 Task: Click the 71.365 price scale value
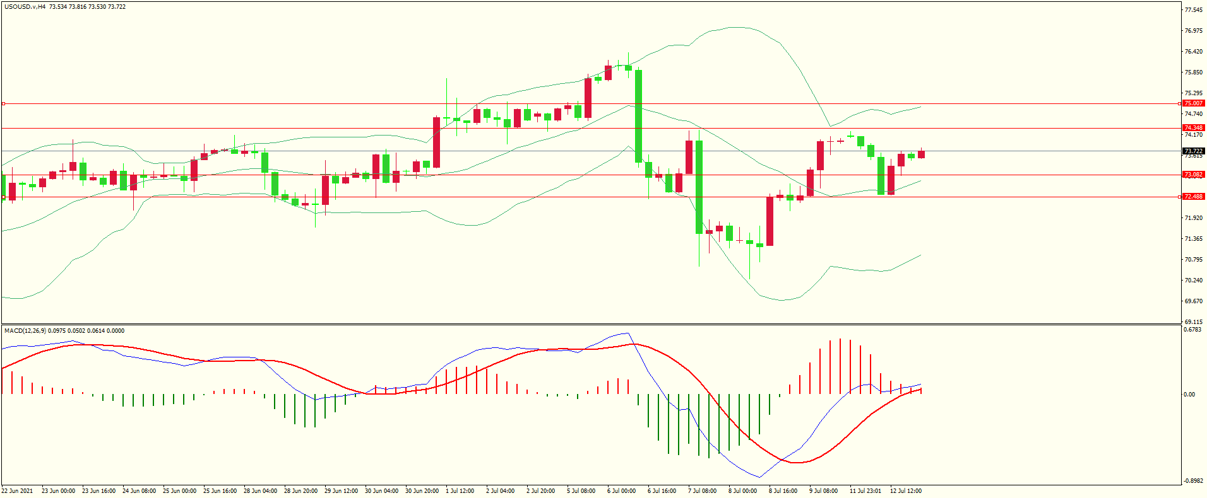(1194, 239)
